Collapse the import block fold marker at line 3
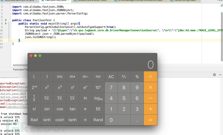This screenshot has width=223, height=135. (x=11, y=7)
